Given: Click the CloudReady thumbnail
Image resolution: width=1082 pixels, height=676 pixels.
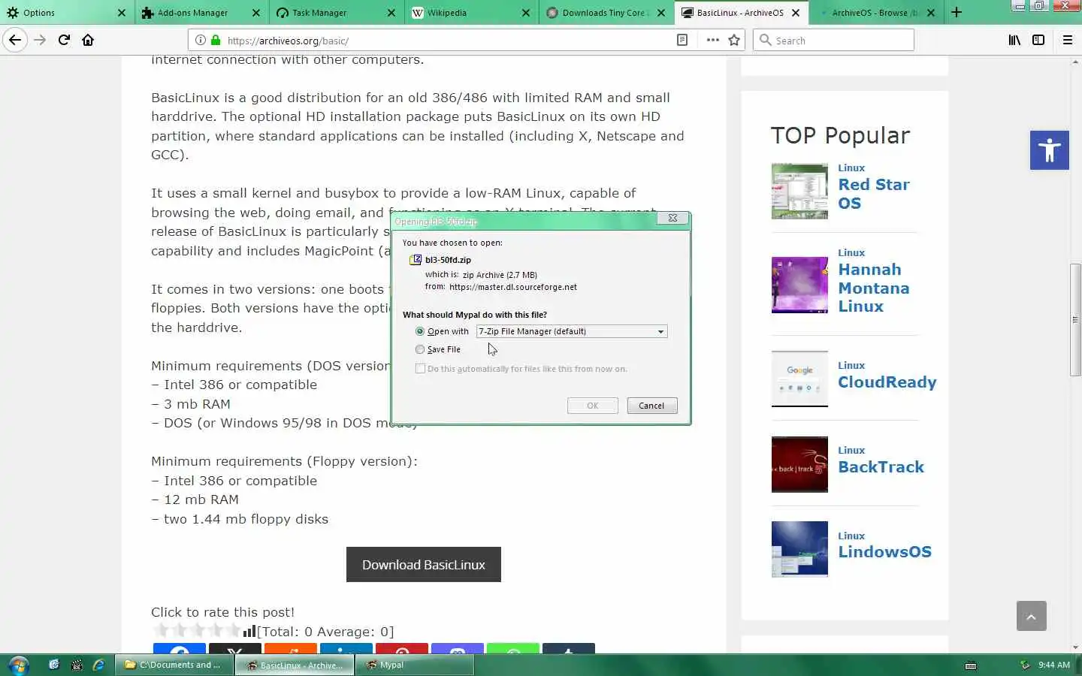Looking at the screenshot, I should [x=799, y=379].
